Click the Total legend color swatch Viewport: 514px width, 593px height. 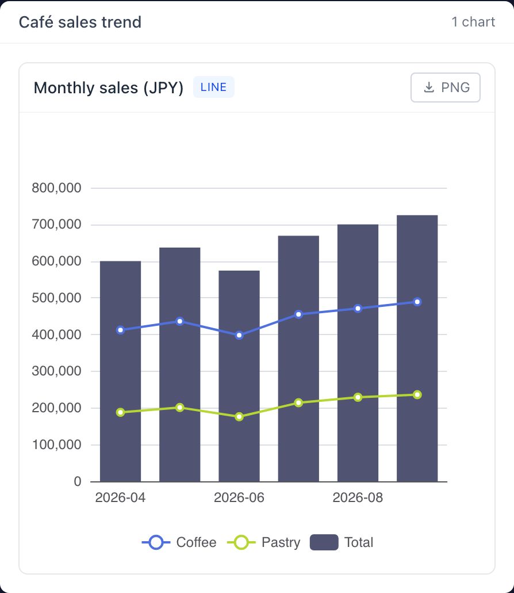pyautogui.click(x=324, y=542)
